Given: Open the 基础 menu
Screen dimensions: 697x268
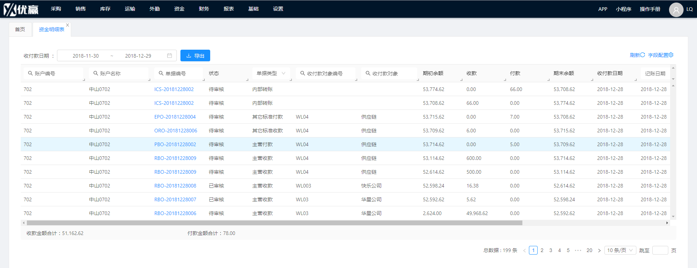Looking at the screenshot, I should [253, 9].
